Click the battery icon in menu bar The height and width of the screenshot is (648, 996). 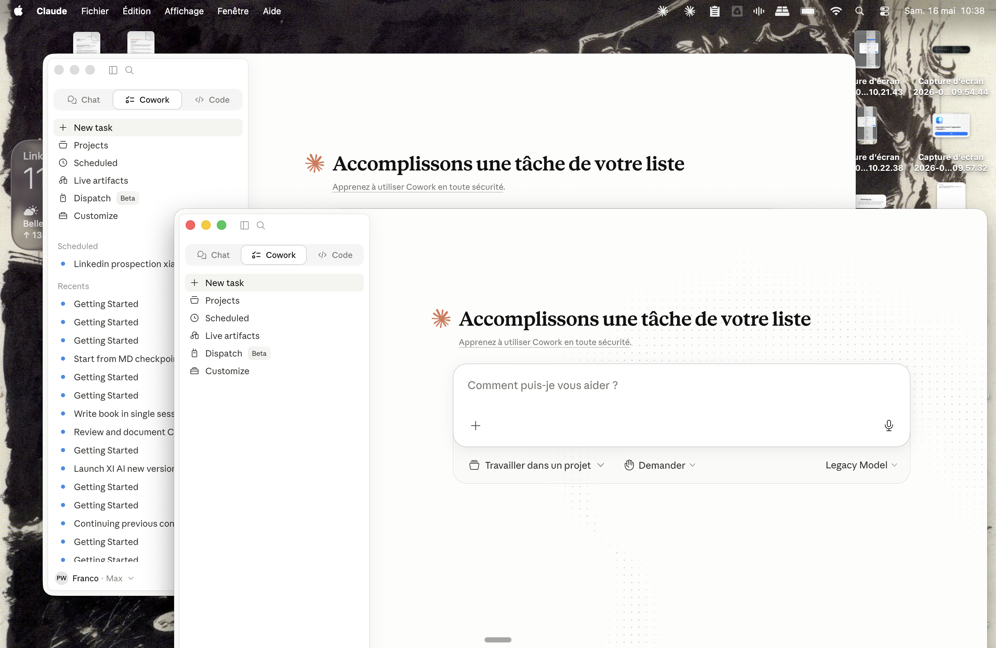[808, 11]
